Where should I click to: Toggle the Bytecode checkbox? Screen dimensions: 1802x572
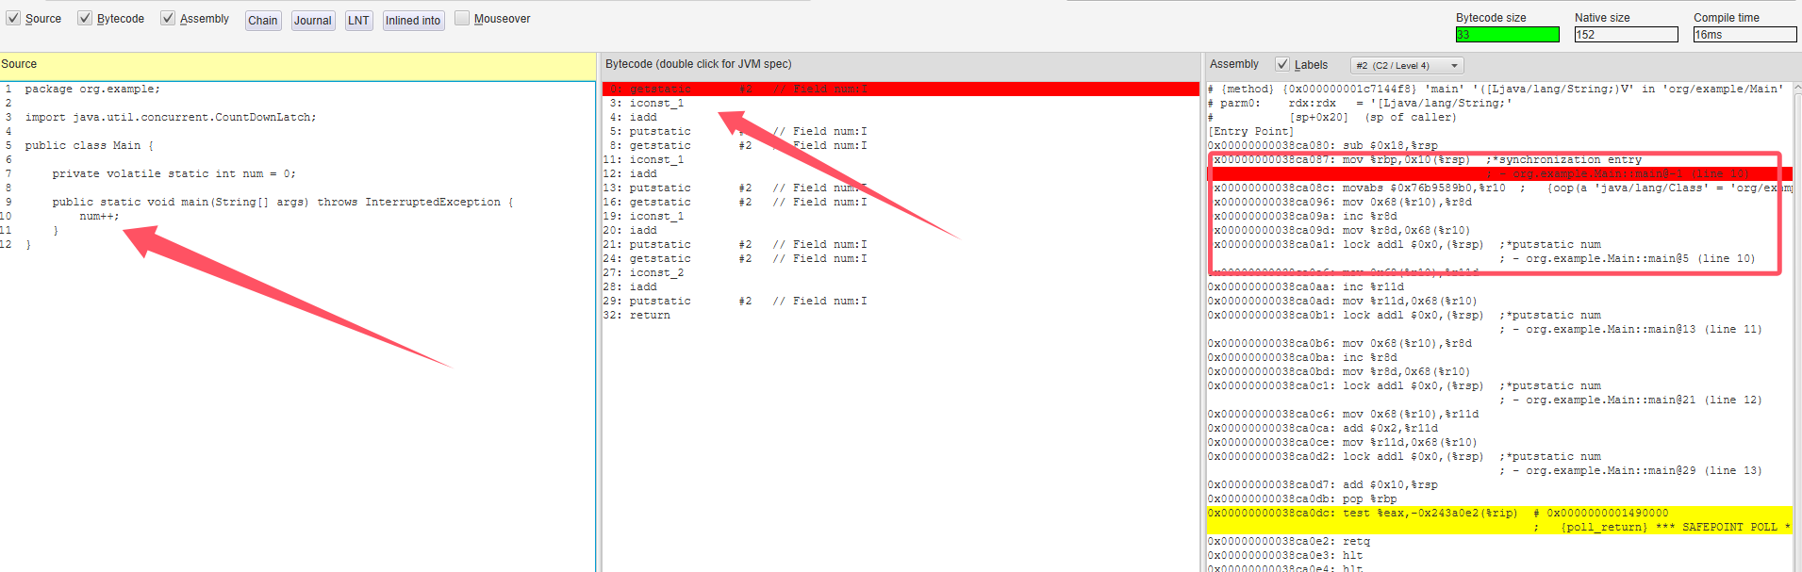(x=85, y=19)
